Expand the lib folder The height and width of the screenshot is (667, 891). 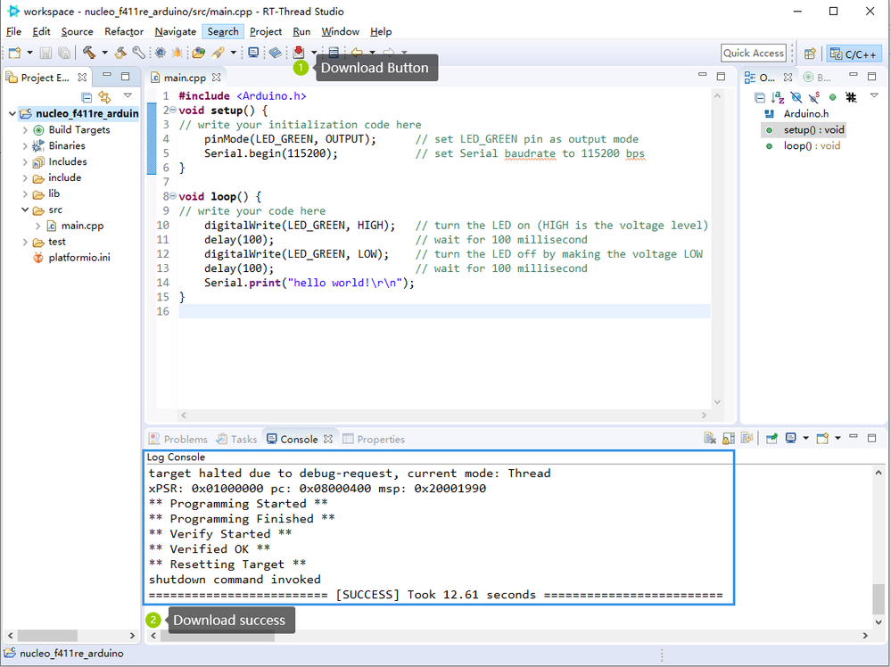pyautogui.click(x=25, y=194)
